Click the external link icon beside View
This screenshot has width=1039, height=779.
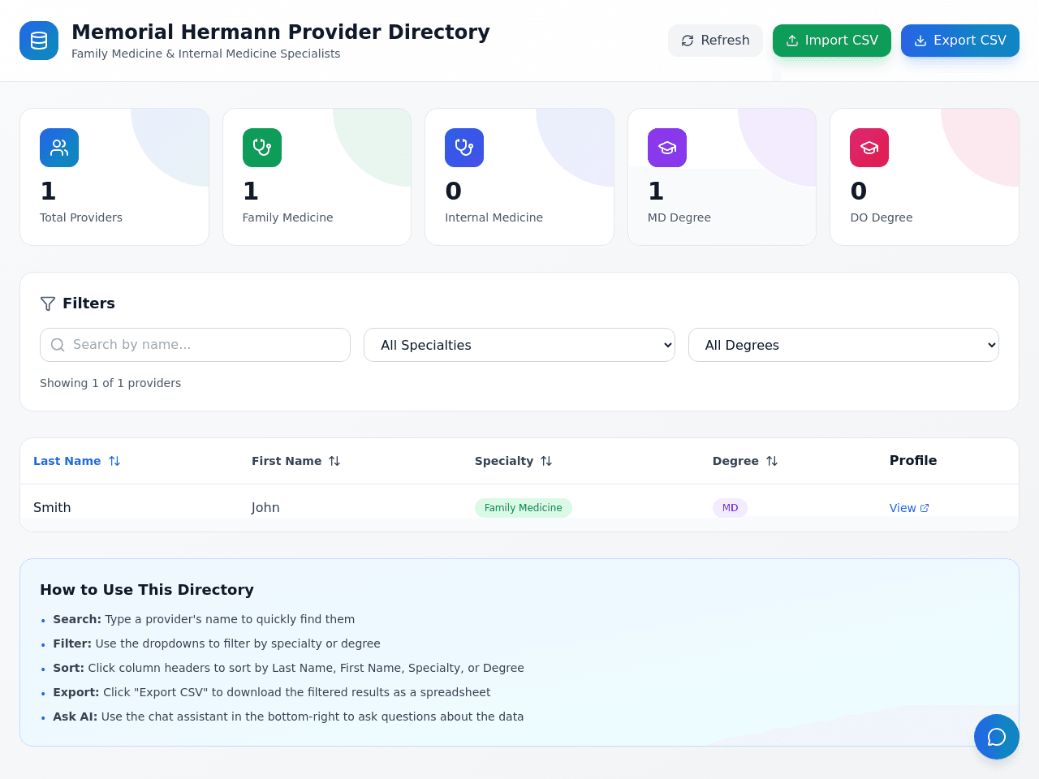coord(925,508)
